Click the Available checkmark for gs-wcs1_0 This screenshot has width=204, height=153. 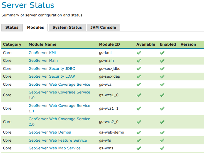(139, 95)
